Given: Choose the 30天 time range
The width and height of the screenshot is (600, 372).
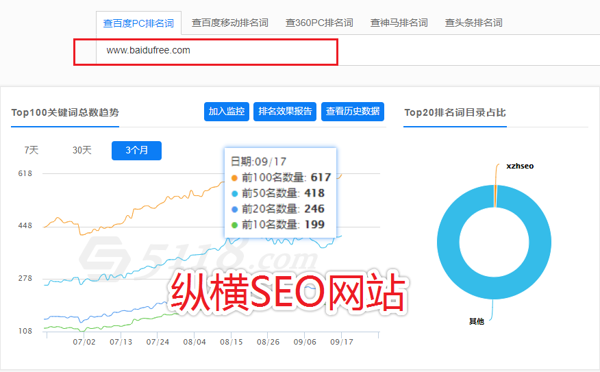Looking at the screenshot, I should tap(82, 150).
